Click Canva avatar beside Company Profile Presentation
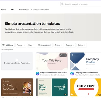The width and height of the screenshot is (101, 98). [72, 74]
